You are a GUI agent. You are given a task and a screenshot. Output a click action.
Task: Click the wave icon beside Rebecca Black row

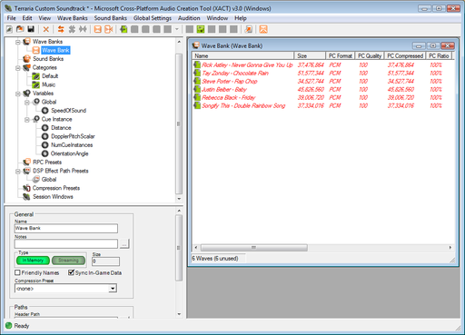click(x=197, y=97)
